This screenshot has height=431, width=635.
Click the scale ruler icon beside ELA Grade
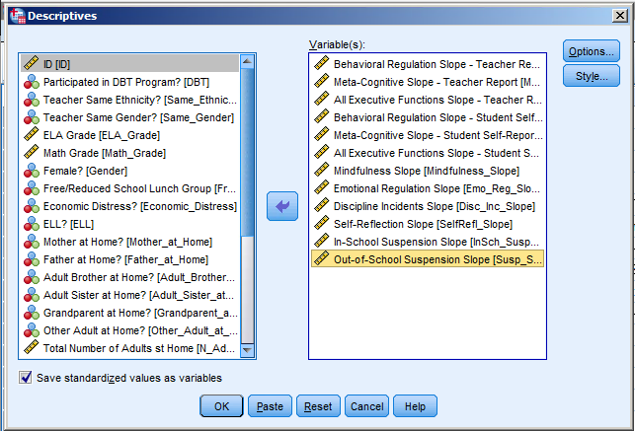(x=32, y=134)
